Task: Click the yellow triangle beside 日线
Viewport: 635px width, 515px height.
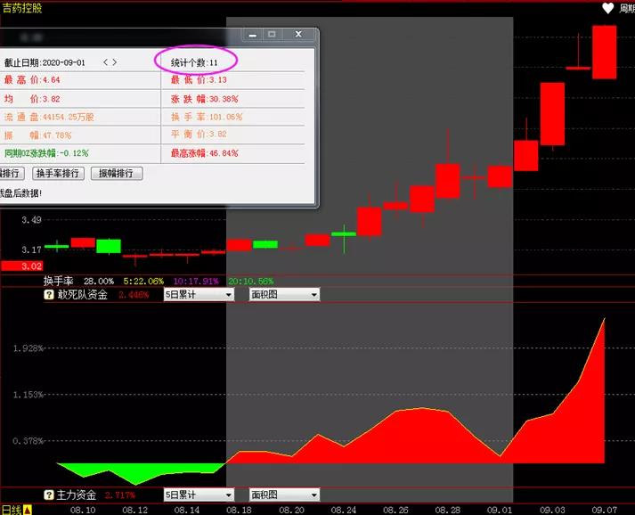Action: point(27,510)
